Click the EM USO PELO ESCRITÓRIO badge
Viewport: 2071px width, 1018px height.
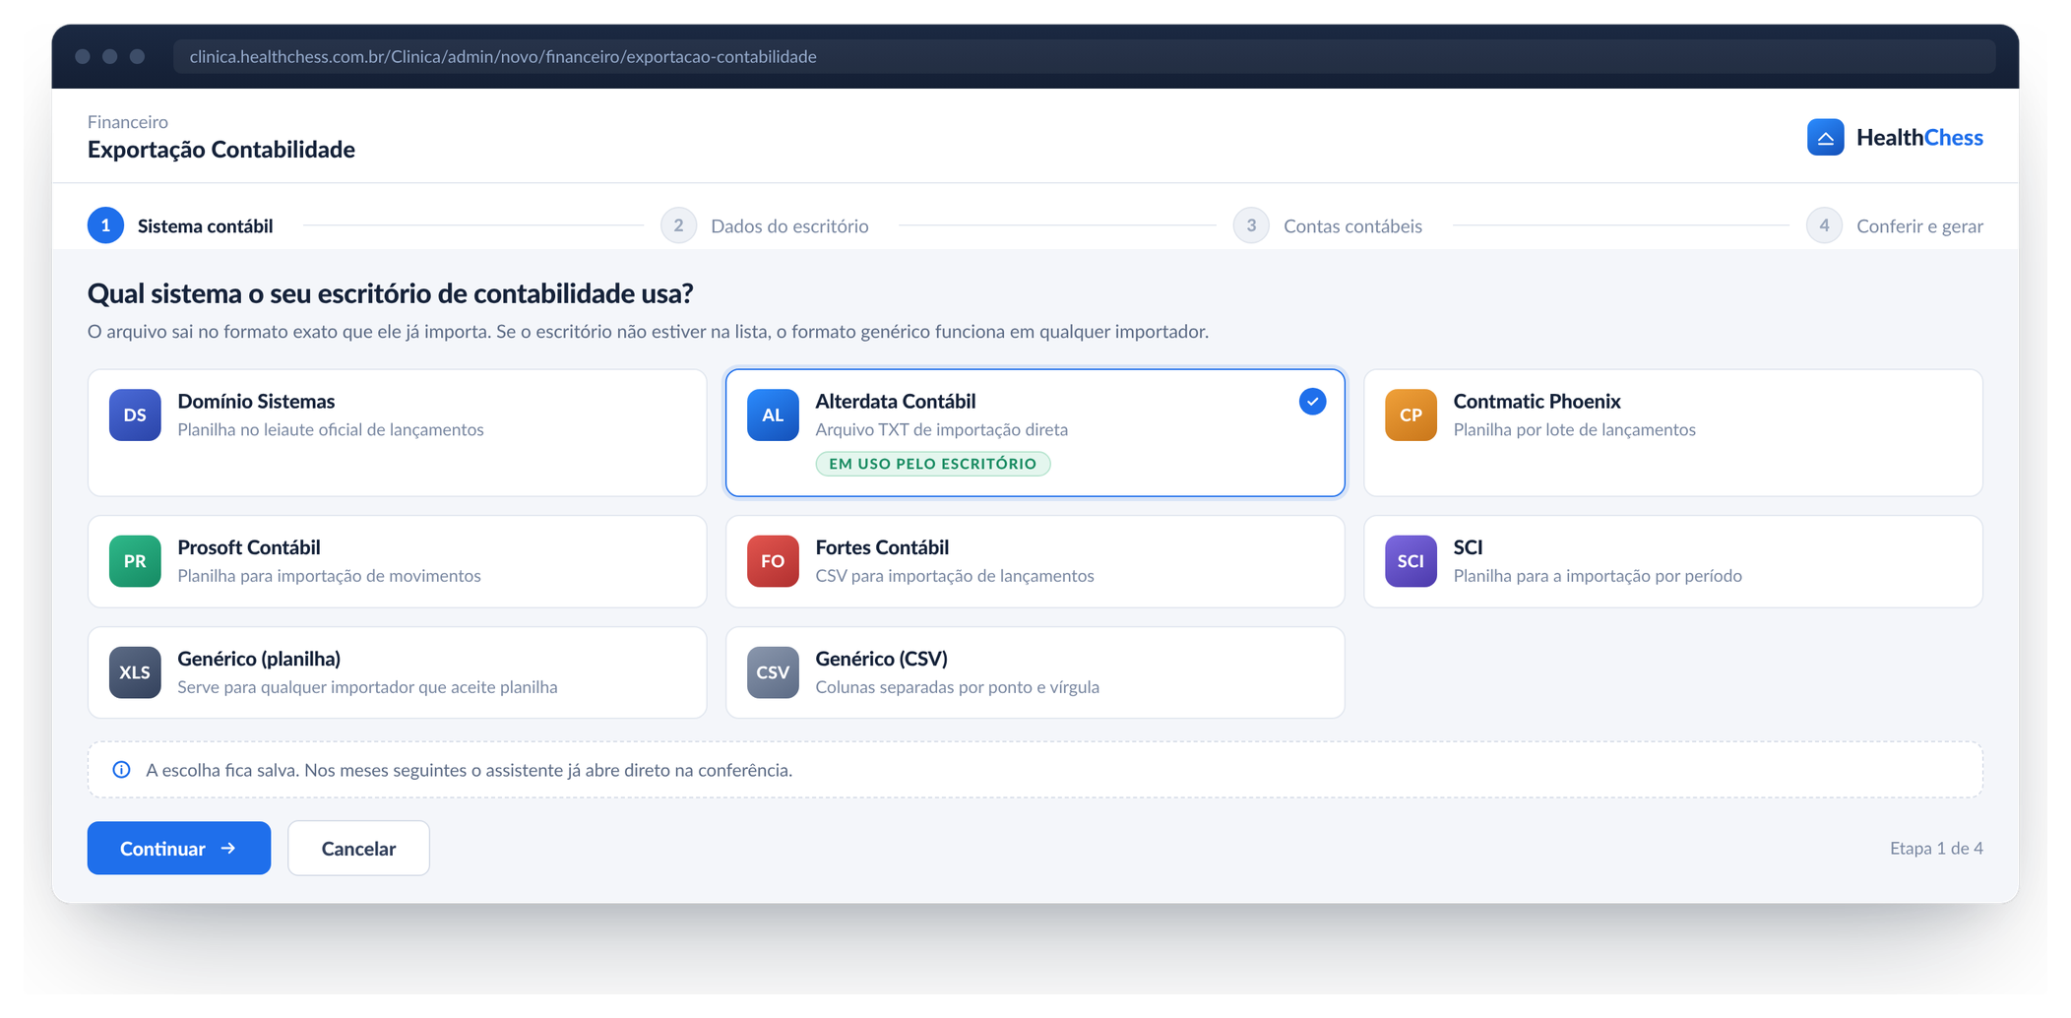[933, 464]
